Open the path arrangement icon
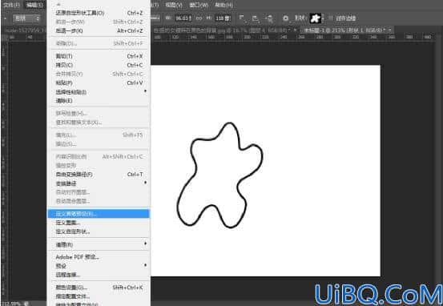Image resolution: width=443 pixels, height=306 pixels. coord(269,18)
